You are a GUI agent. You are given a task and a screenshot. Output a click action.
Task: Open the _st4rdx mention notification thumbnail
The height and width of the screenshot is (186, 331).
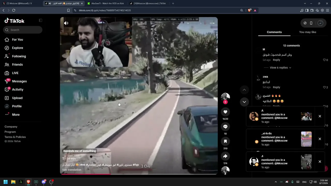click(x=306, y=139)
